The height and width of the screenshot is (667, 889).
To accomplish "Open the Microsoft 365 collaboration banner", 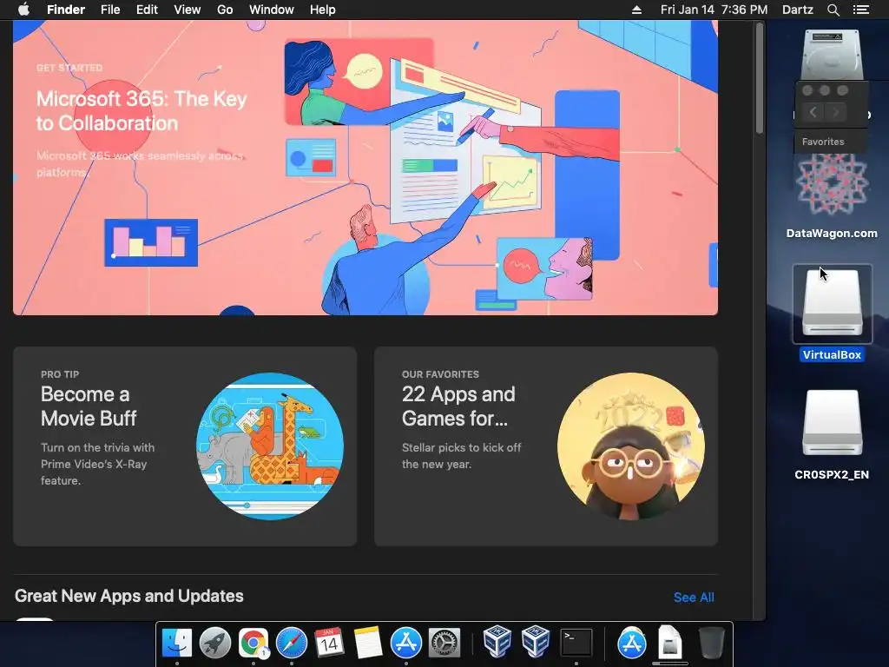I will [x=365, y=168].
